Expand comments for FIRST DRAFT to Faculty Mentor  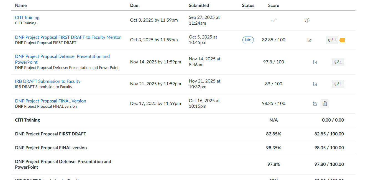point(332,40)
